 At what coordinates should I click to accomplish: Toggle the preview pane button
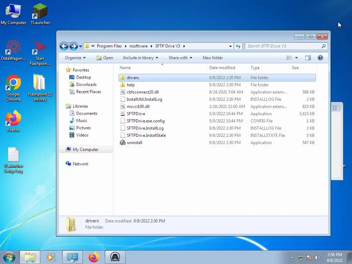click(308, 58)
